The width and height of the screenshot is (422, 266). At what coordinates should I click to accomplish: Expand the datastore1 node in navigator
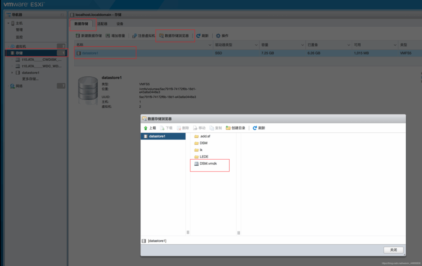[12, 73]
